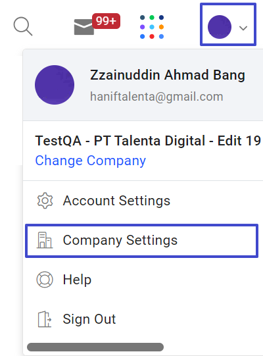The height and width of the screenshot is (356, 263).
Task: Click the Help lifebuoy icon
Action: (x=45, y=280)
